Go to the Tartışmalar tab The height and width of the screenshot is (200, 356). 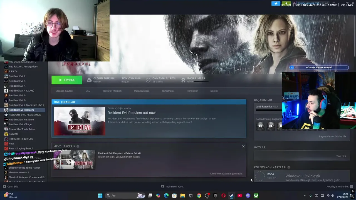click(x=168, y=91)
